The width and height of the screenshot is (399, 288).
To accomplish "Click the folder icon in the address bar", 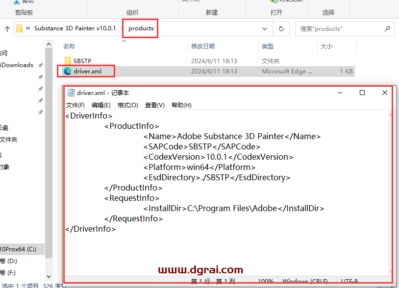I will click(19, 28).
